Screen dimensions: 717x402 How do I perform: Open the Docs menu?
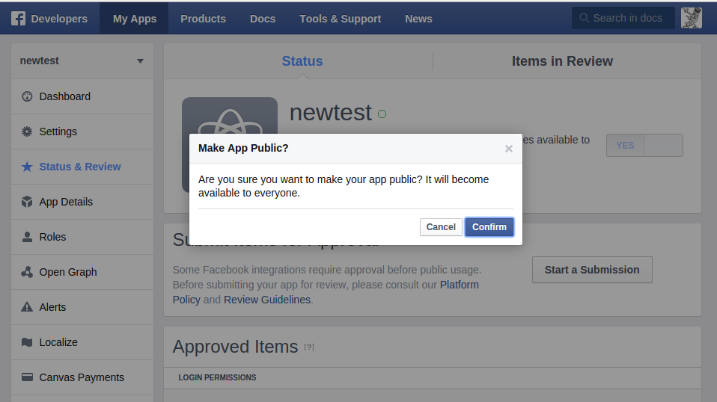[263, 19]
